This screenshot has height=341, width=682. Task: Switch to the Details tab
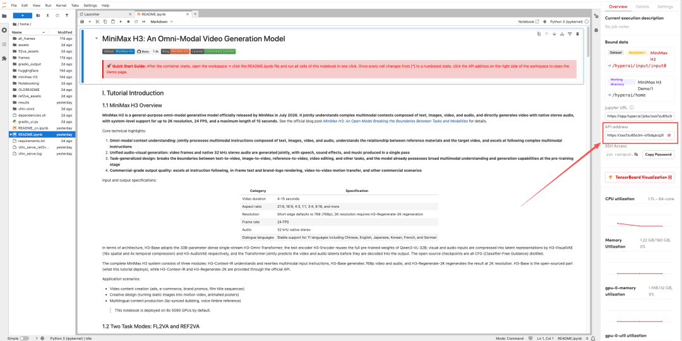coord(642,6)
